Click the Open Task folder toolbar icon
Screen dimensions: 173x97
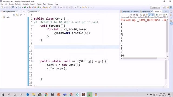(x=46, y=7)
